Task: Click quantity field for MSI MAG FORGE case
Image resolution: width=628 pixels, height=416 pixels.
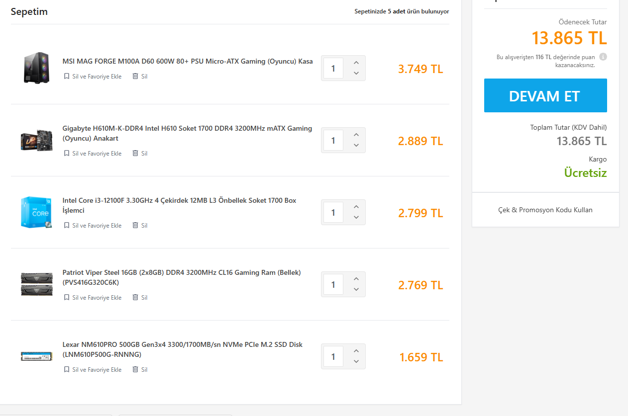Action: tap(333, 68)
